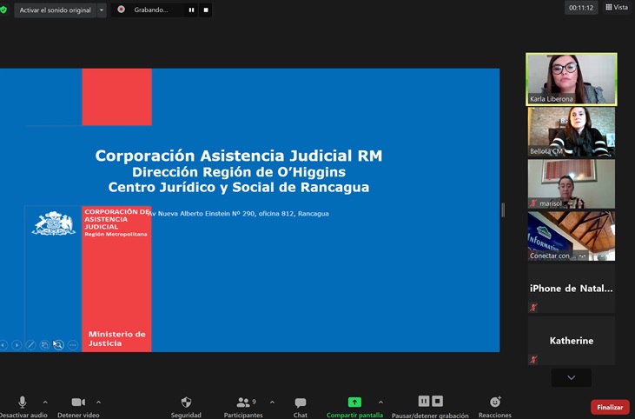Stop camera with Detener video
The height and width of the screenshot is (419, 635).
[x=78, y=407]
